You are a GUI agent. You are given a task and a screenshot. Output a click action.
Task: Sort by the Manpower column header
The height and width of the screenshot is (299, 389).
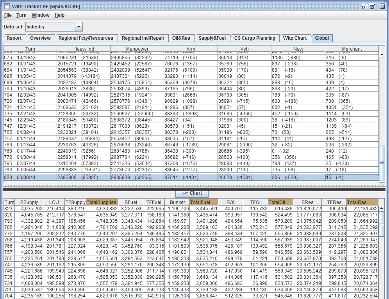pos(137,49)
